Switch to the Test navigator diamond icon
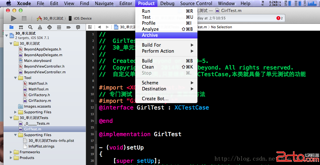 pyautogui.click(x=50, y=27)
